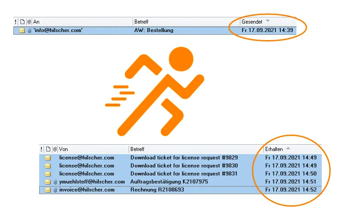Screen dimensions: 344x220
Task: Open Rechnung R2108693 subject
Action: pos(157,190)
